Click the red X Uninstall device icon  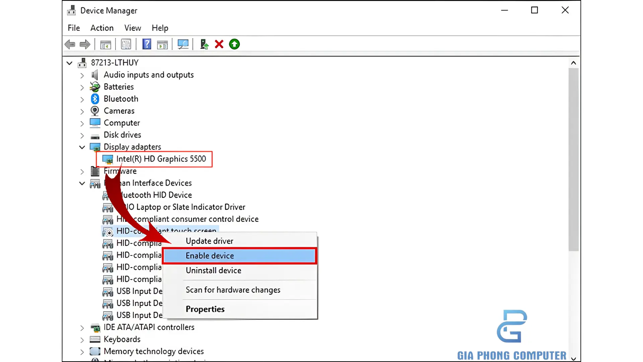(x=219, y=44)
